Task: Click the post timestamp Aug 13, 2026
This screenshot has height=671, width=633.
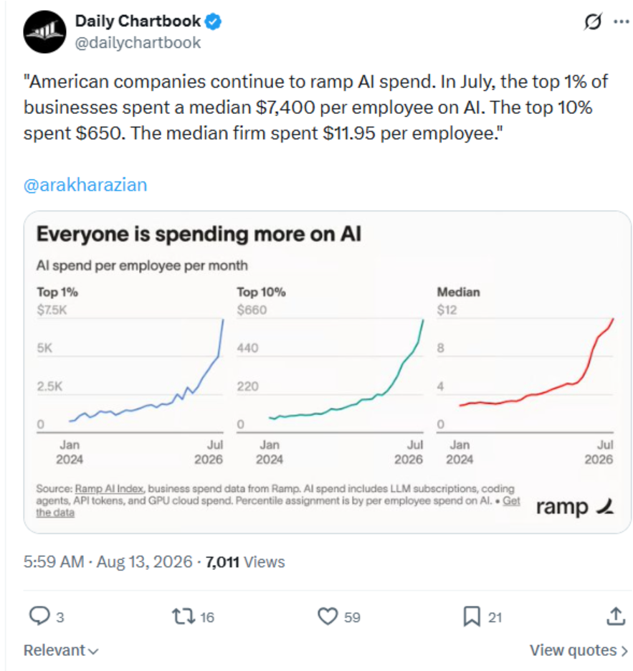Action: [145, 562]
